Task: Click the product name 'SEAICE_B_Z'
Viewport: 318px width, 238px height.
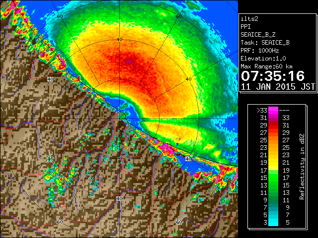Action: pyautogui.click(x=258, y=35)
